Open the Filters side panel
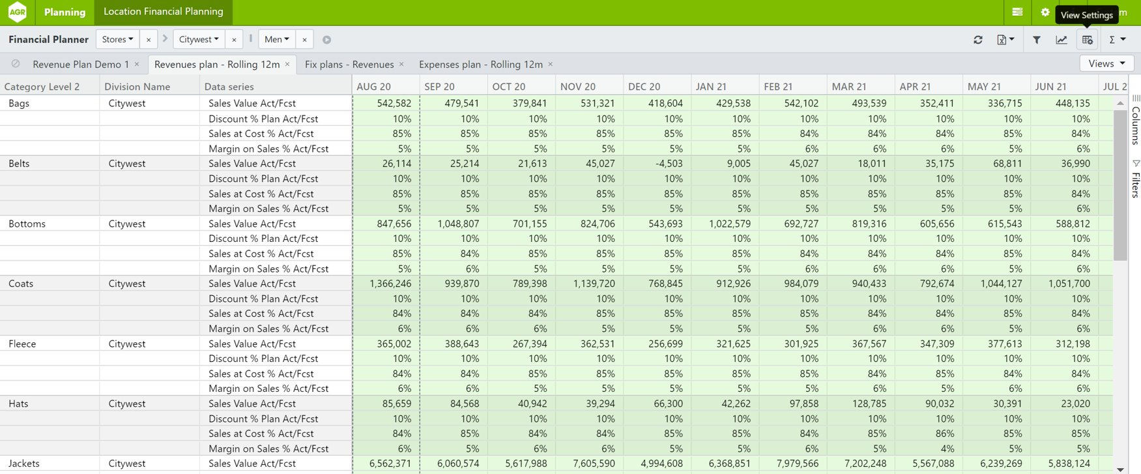This screenshot has width=1141, height=474. [x=1135, y=179]
